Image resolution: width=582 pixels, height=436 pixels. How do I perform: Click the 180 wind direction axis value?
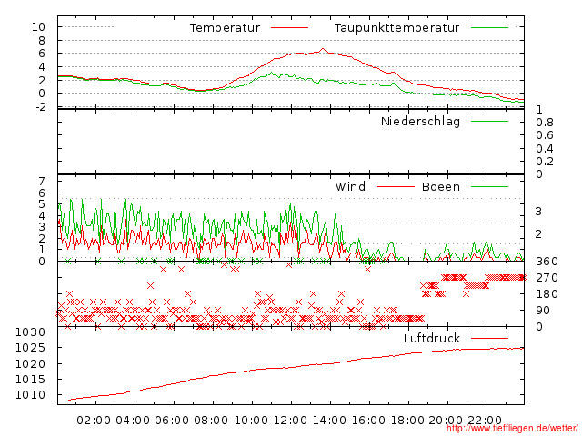pyautogui.click(x=547, y=294)
